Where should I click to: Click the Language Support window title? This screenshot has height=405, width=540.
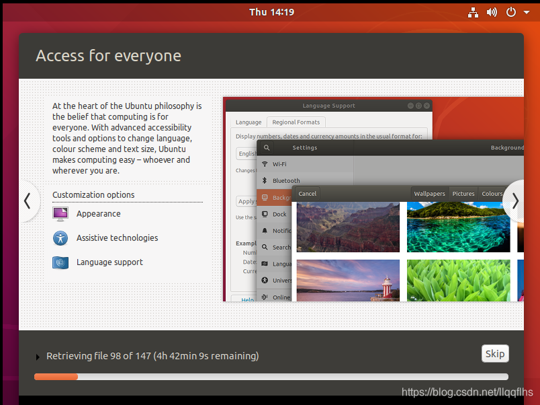328,106
